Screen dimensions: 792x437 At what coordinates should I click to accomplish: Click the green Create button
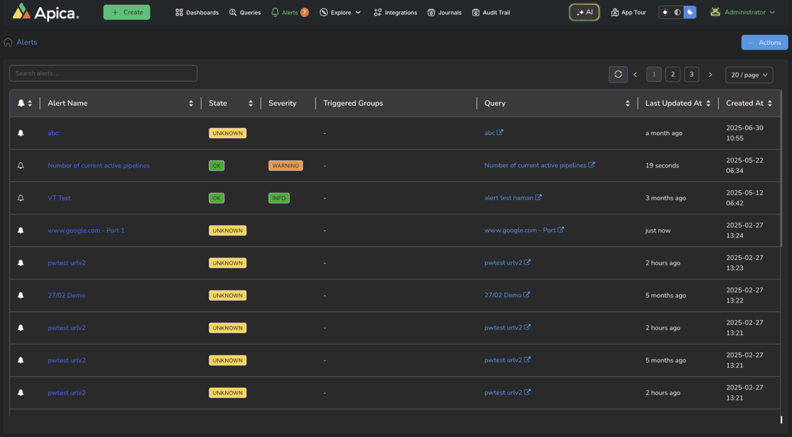[127, 12]
